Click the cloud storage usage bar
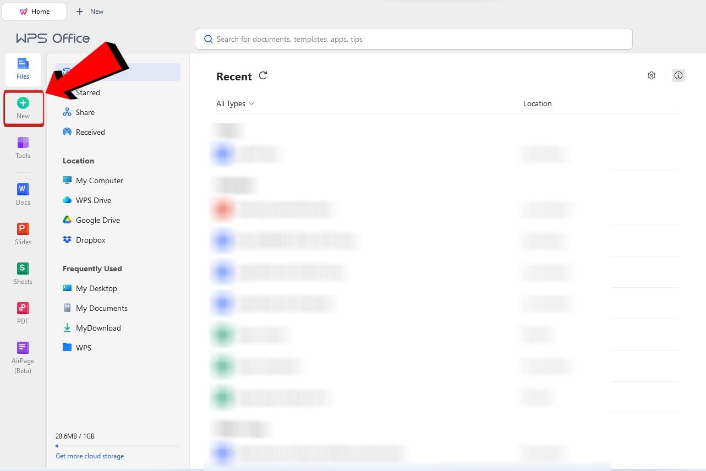Image resolution: width=706 pixels, height=471 pixels. coord(118,446)
